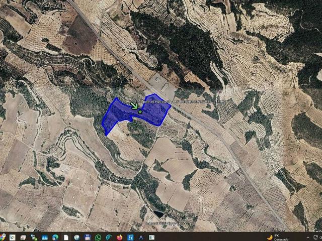Open the padlock network app in taskbar
Screen dimensions: 322x241
(x=34, y=237)
